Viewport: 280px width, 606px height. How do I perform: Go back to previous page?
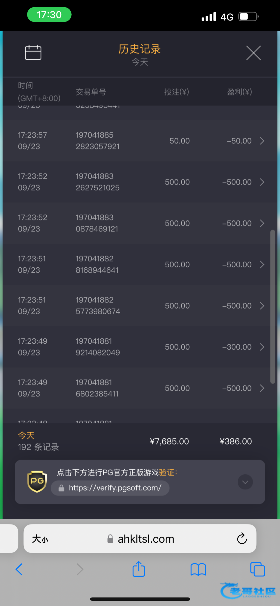click(19, 569)
